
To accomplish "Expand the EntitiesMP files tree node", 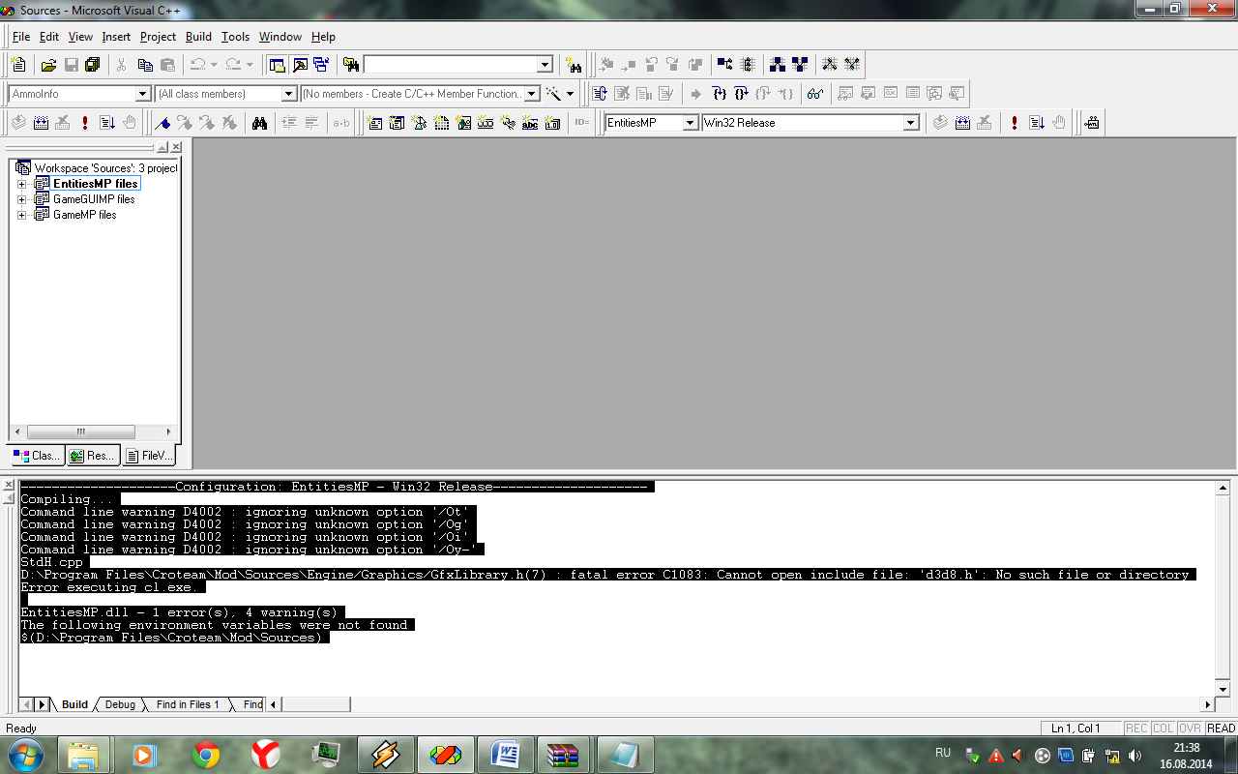I will coord(22,184).
